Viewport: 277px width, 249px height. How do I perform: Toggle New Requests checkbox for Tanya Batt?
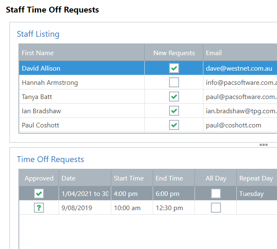tap(174, 97)
